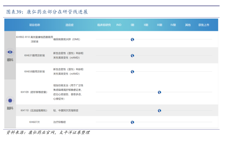Viewport: 226px width, 147px height.
Task: Select the KH607片 progress marker icon
Action: point(132,122)
